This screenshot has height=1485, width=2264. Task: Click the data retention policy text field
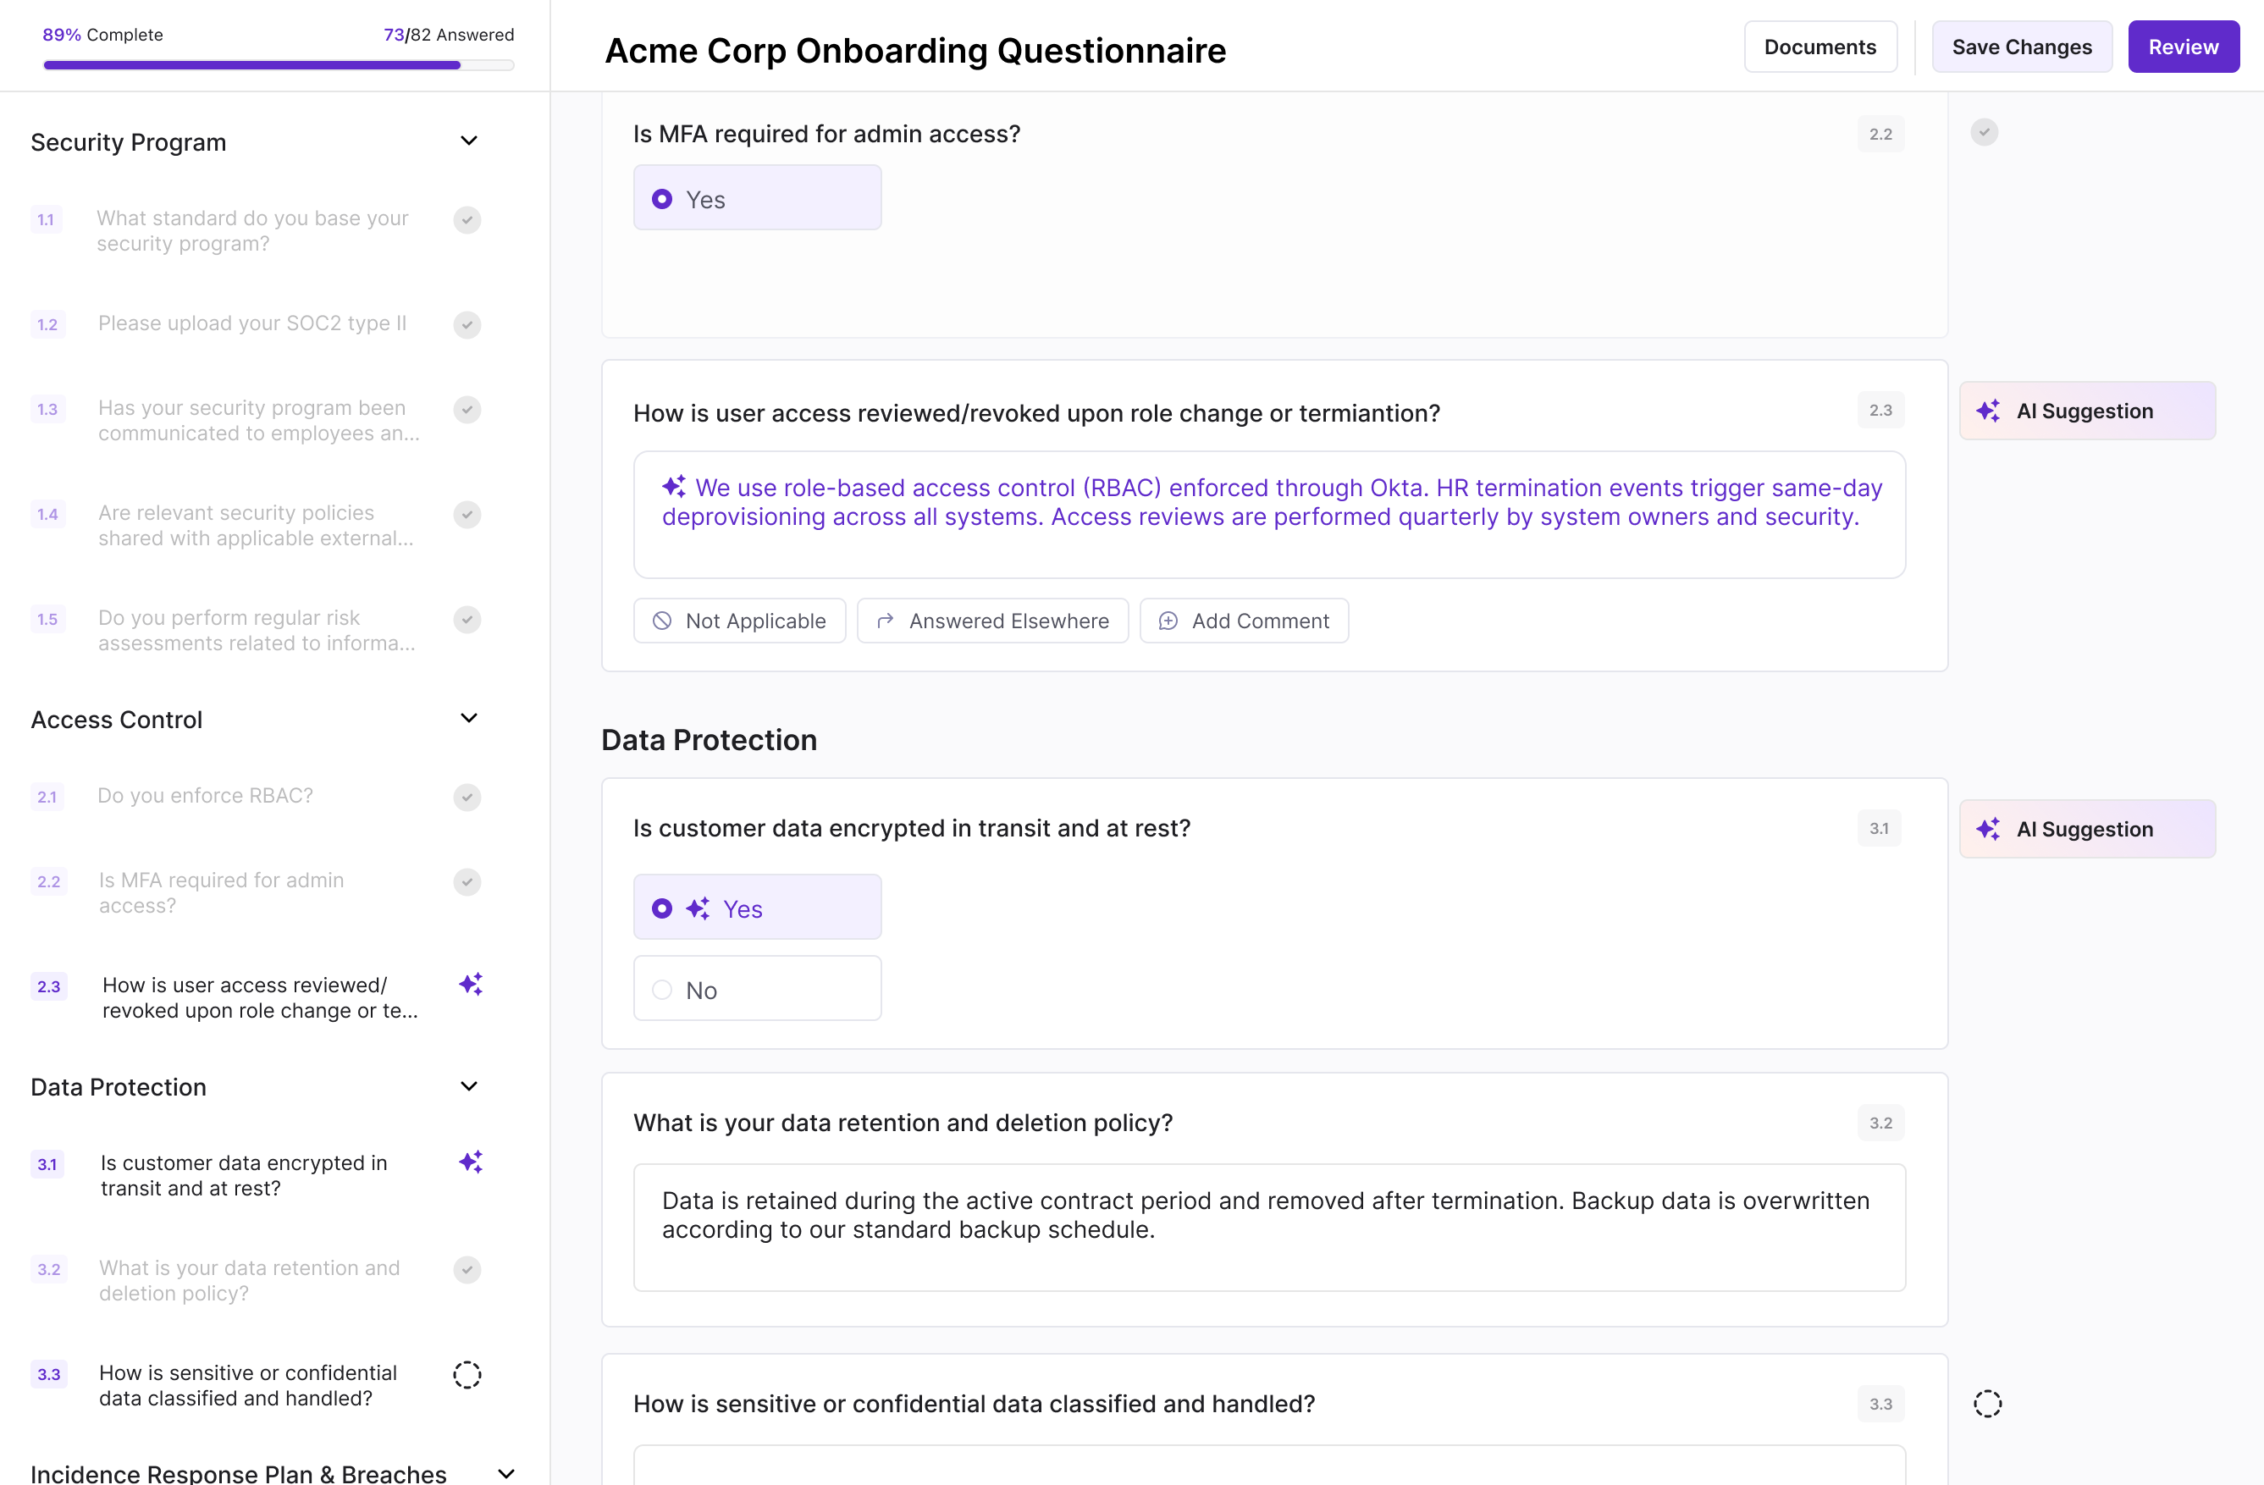[x=1269, y=1226]
